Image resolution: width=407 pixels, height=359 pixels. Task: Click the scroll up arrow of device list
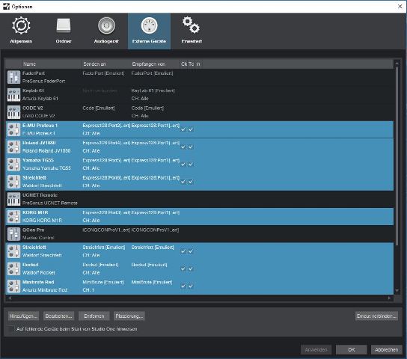click(397, 63)
